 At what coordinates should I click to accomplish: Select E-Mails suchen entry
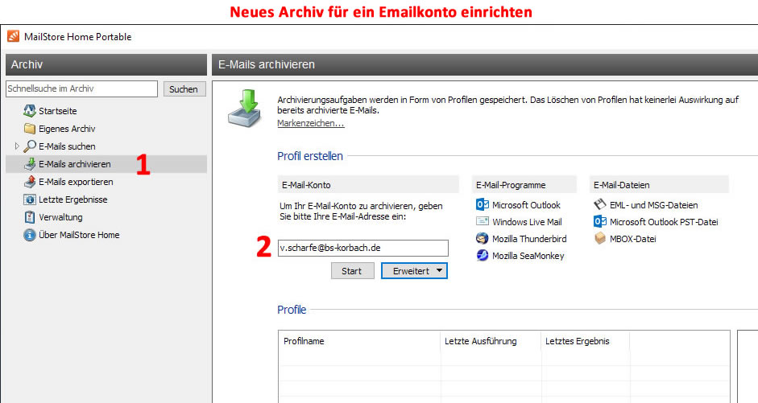pyautogui.click(x=67, y=146)
